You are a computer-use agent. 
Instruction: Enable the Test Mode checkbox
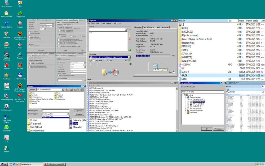[x=94, y=60]
